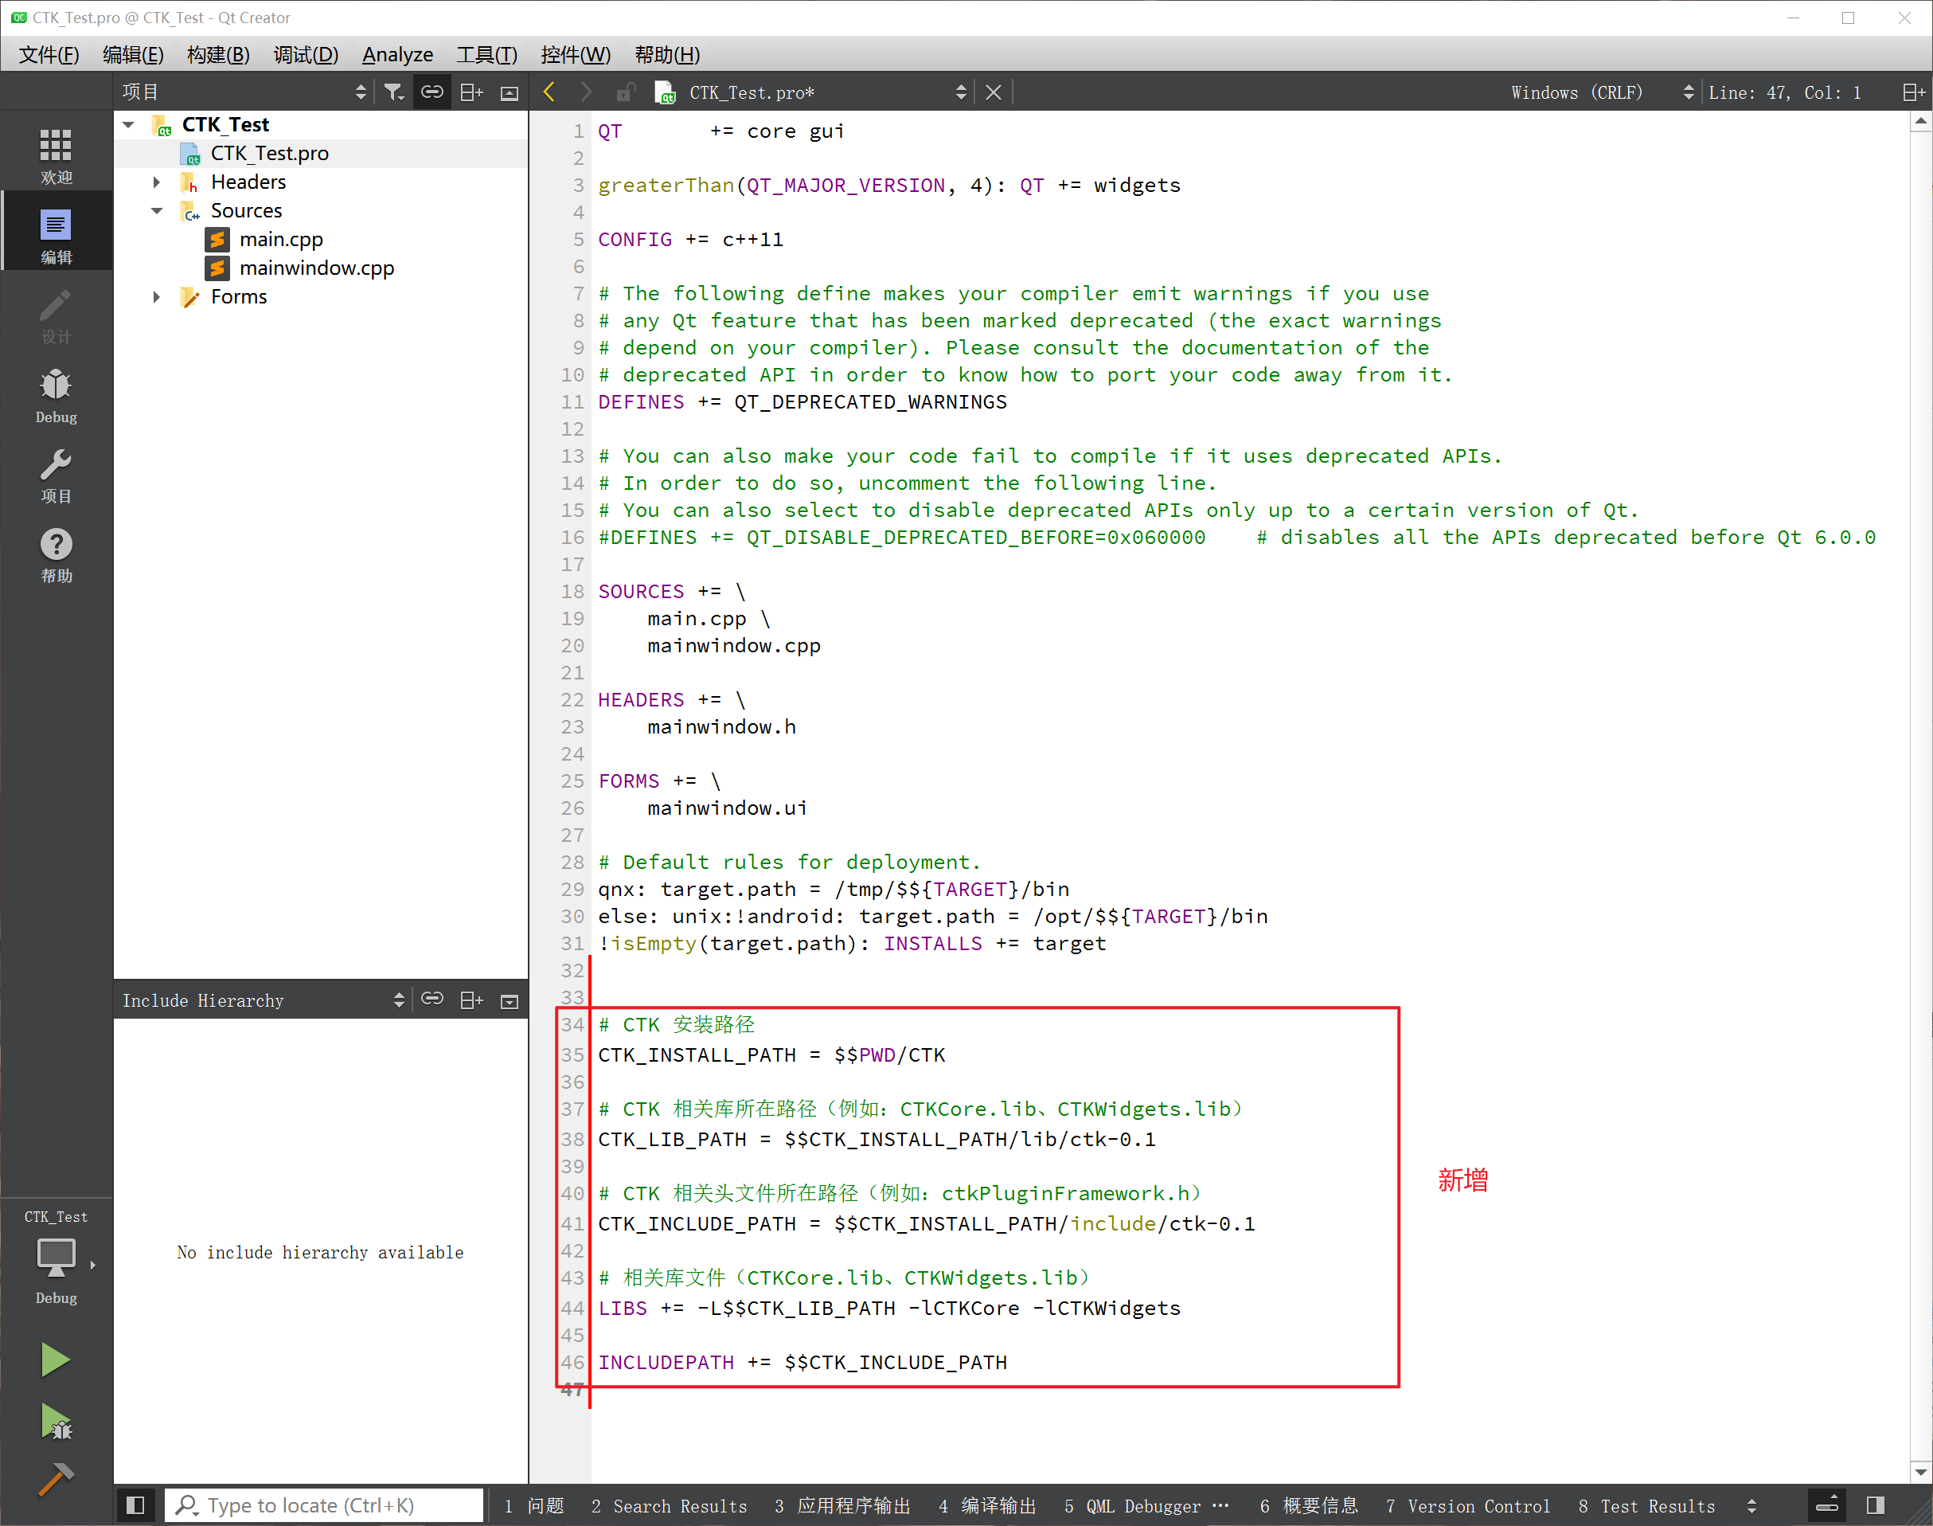Click the editor's vertical scrollbar track

tap(1919, 804)
